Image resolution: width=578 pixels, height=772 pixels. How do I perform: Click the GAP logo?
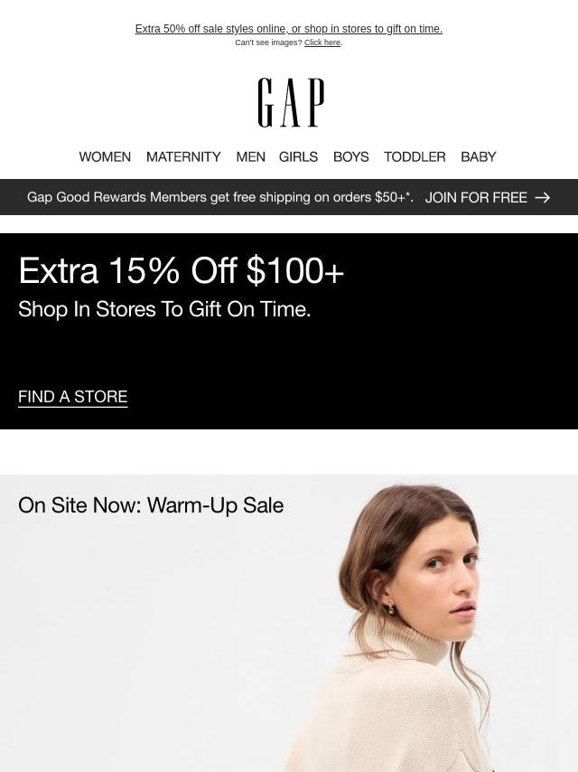pyautogui.click(x=291, y=102)
